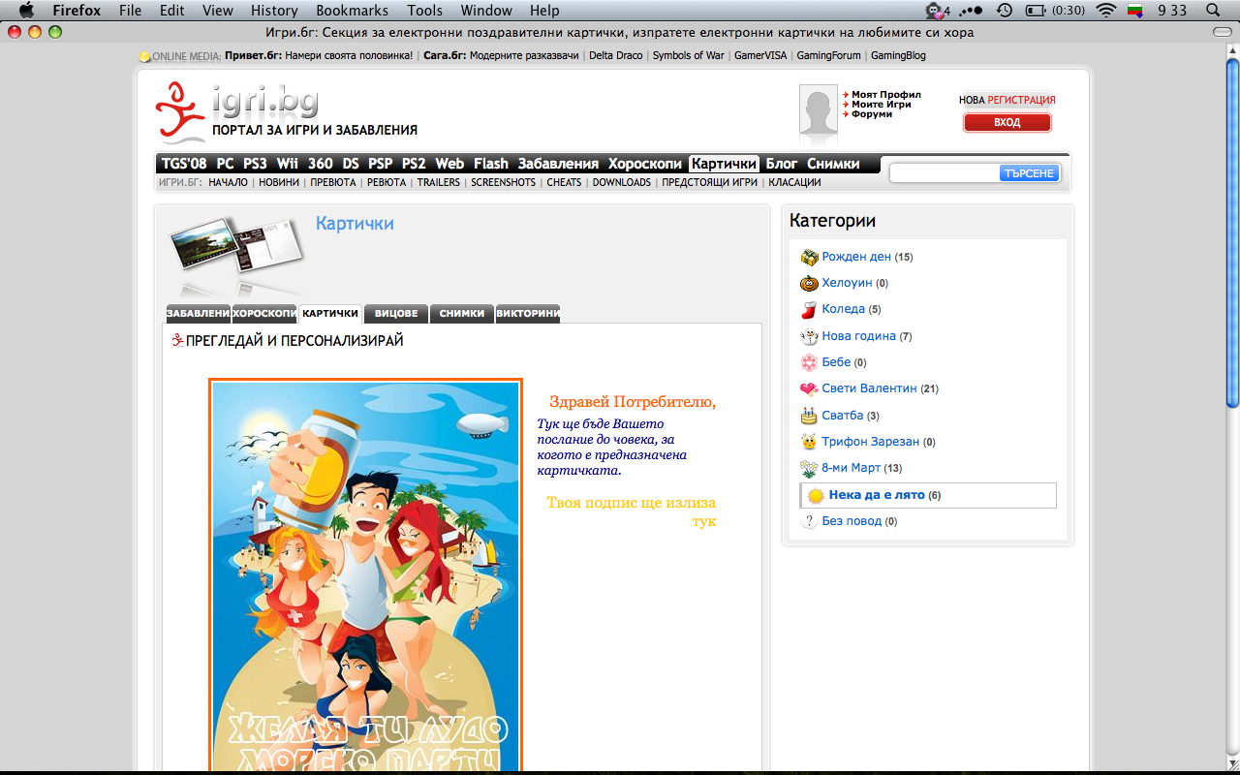This screenshot has height=775, width=1240.
Task: Open the Свети Валентин category link
Action: pyautogui.click(x=869, y=388)
